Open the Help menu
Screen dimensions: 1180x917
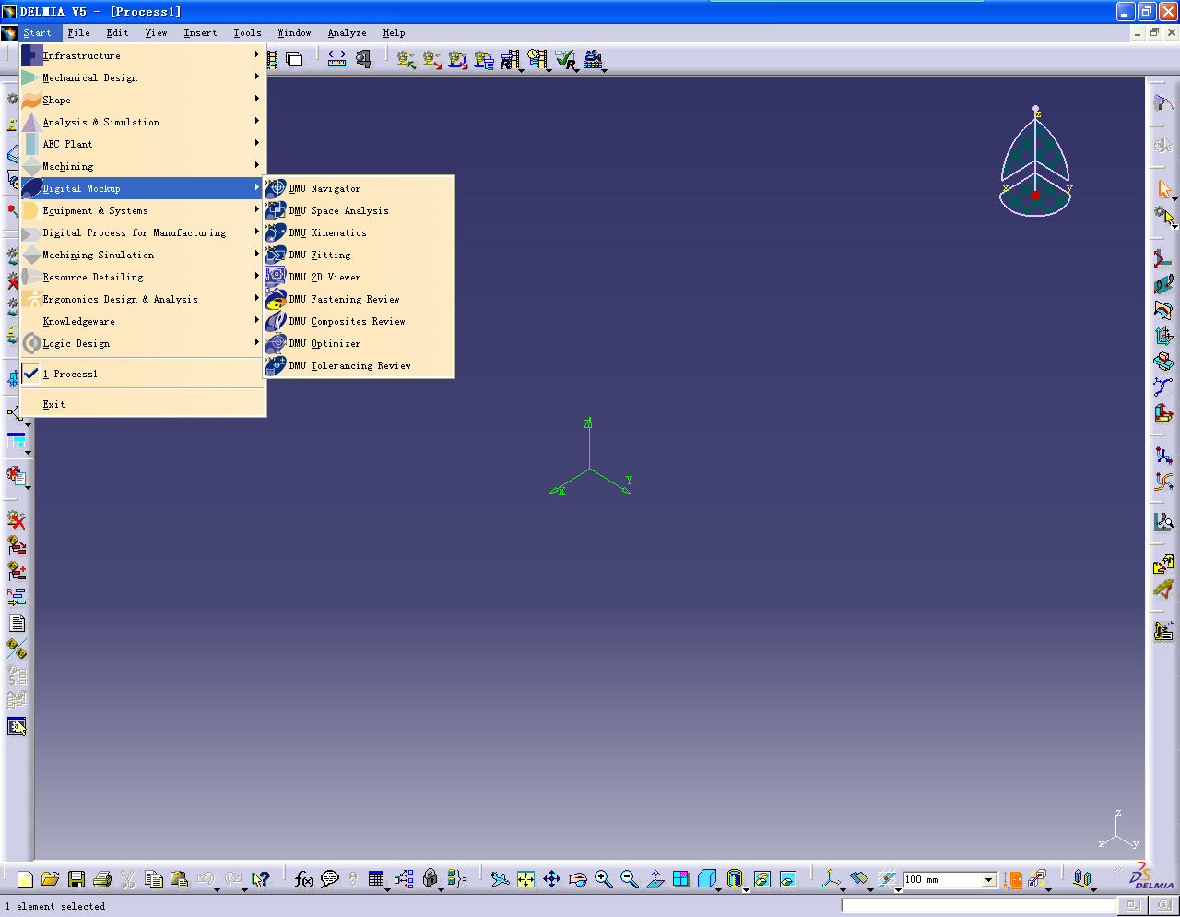click(394, 32)
